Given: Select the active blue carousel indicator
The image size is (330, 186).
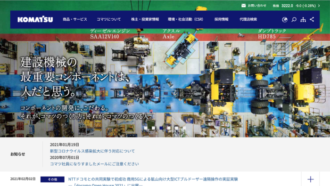Looking at the screenshot, I should (161, 128).
